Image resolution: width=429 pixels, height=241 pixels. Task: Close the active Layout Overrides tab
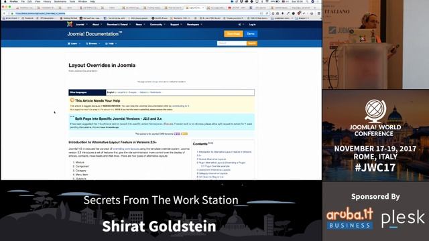pyautogui.click(x=203, y=7)
